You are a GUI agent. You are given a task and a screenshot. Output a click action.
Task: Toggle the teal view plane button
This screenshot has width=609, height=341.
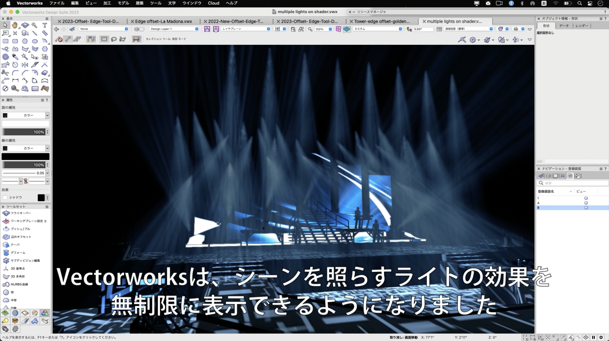click(x=347, y=29)
